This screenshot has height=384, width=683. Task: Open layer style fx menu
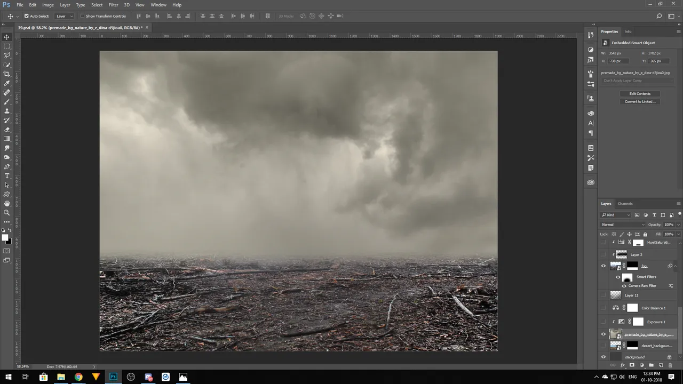click(x=622, y=365)
